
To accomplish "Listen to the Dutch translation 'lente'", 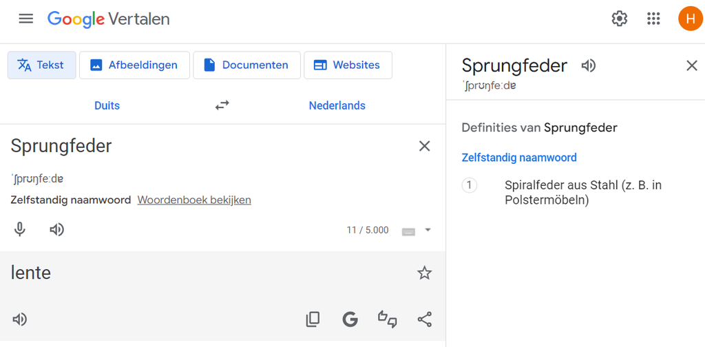I will click(20, 319).
